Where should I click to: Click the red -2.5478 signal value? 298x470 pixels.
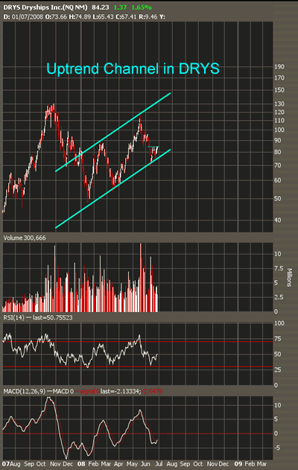tap(152, 392)
